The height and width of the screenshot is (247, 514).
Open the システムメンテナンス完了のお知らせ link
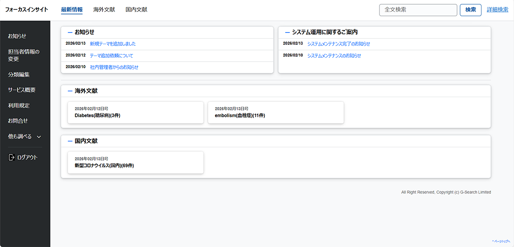[338, 44]
